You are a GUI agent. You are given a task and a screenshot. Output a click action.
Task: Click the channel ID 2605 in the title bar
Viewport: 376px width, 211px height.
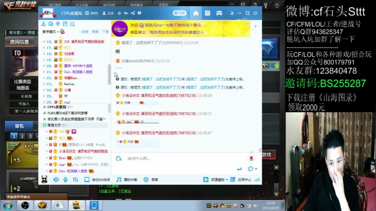[91, 13]
